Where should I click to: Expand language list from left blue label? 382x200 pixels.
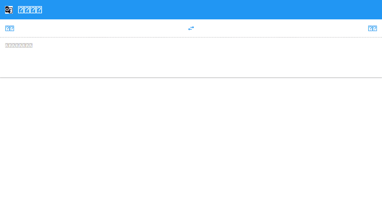[x=10, y=28]
